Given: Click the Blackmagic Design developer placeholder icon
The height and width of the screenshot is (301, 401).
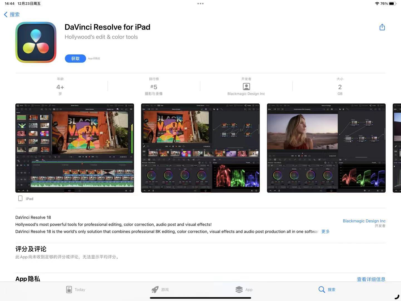Looking at the screenshot, I should coord(246,86).
